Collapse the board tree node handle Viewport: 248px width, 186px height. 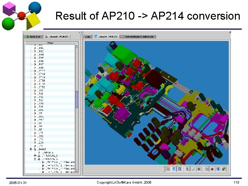[31, 149]
